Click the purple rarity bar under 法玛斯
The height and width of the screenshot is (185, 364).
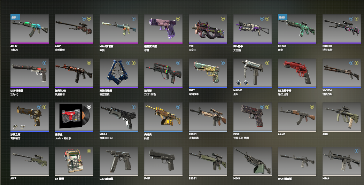pyautogui.click(x=163, y=87)
